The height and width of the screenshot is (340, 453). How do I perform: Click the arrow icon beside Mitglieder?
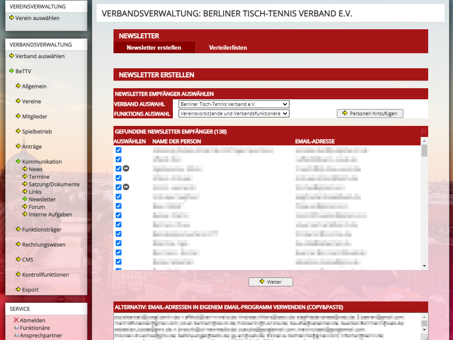18,116
